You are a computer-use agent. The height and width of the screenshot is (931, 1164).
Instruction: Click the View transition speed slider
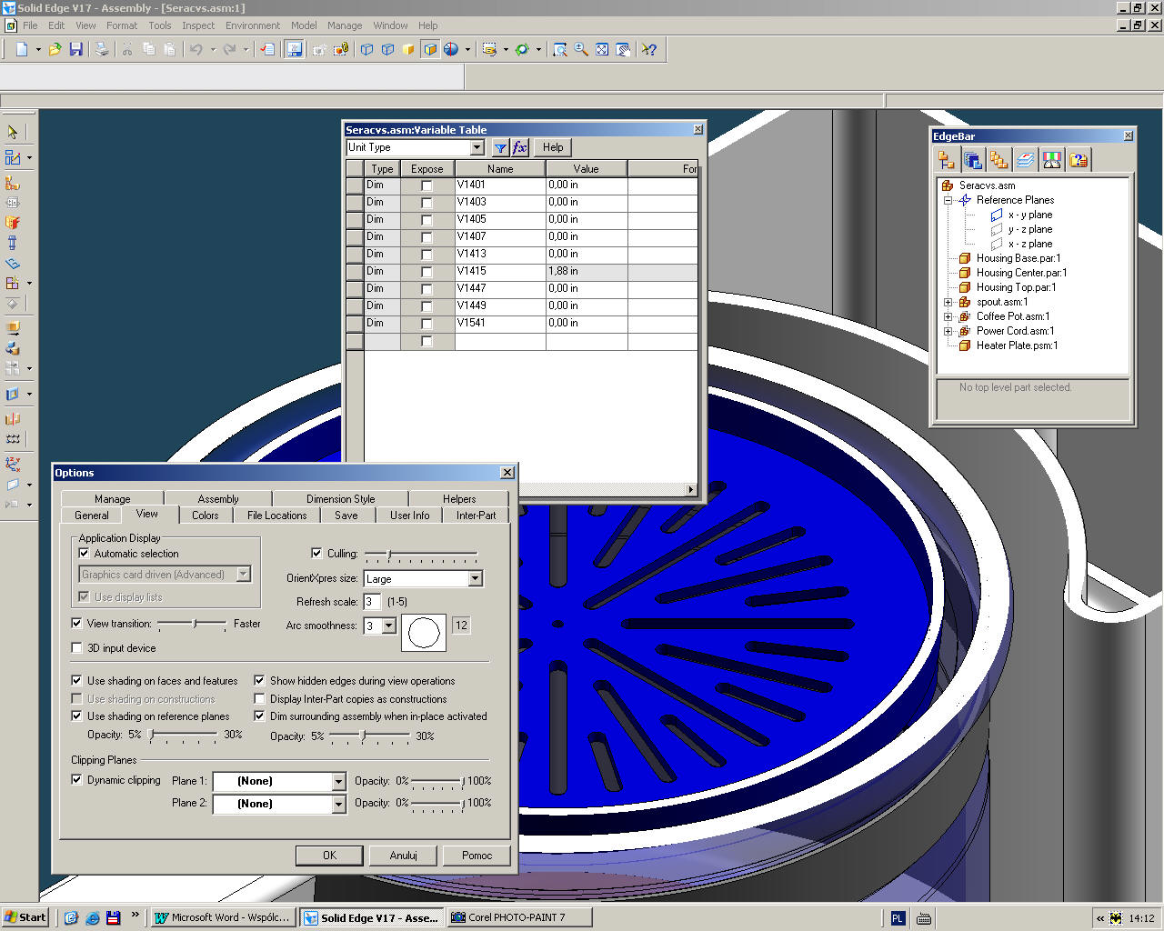pyautogui.click(x=192, y=624)
